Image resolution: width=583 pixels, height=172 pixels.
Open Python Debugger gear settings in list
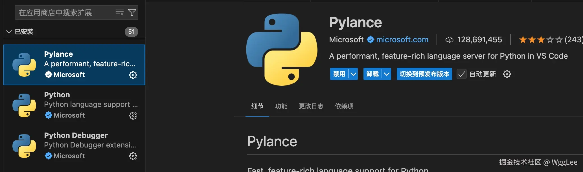pos(133,156)
